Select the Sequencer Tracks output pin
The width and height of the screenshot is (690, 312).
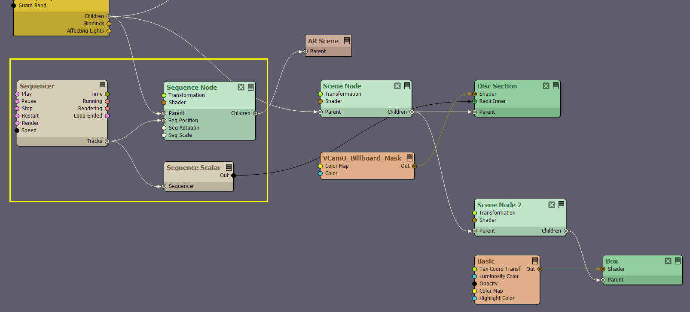(x=107, y=141)
